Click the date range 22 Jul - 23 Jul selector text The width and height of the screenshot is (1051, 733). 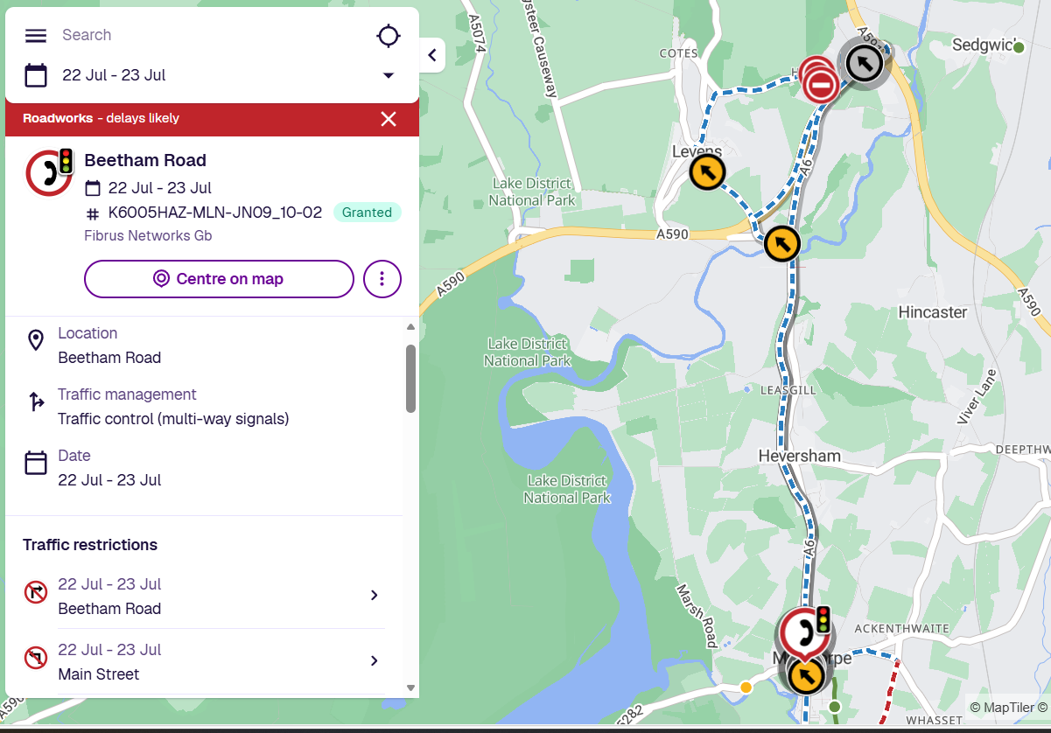click(114, 75)
